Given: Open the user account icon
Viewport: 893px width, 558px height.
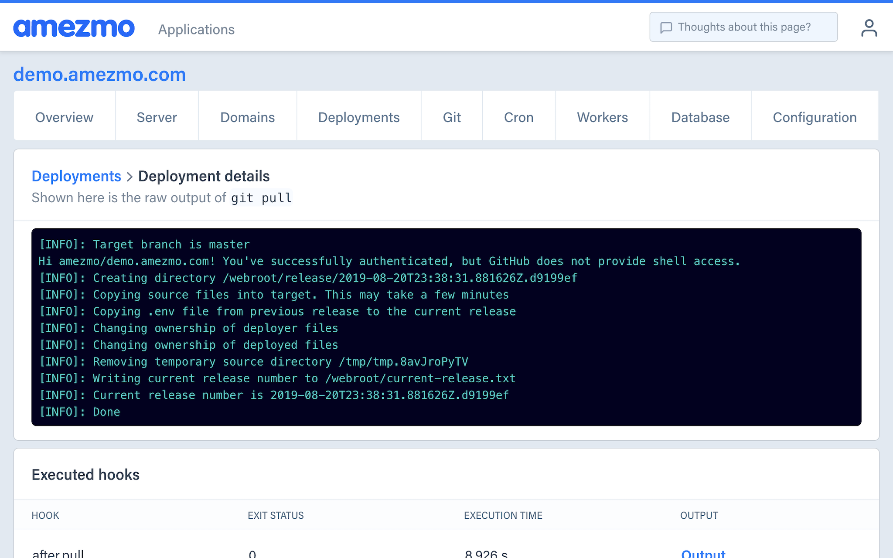Looking at the screenshot, I should (x=869, y=28).
